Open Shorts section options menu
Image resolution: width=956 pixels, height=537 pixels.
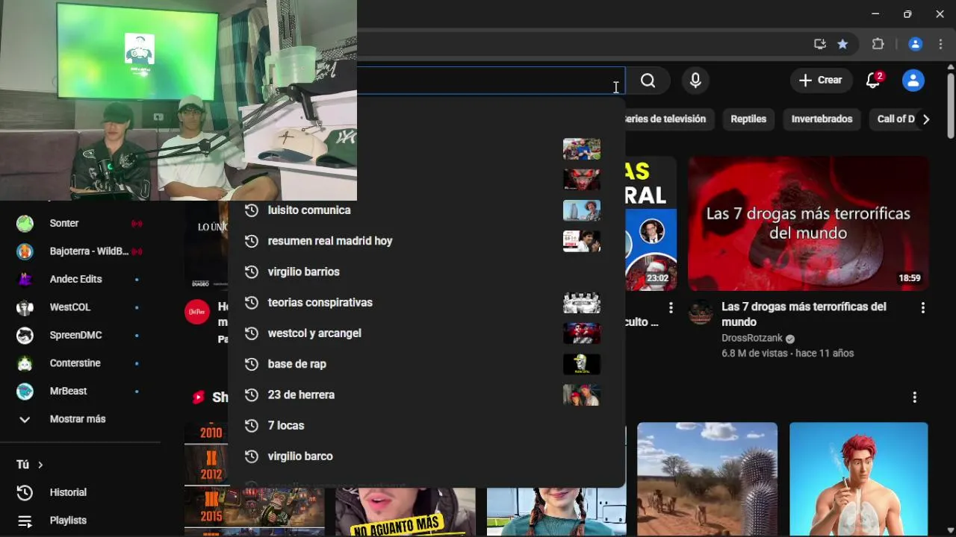tap(914, 398)
